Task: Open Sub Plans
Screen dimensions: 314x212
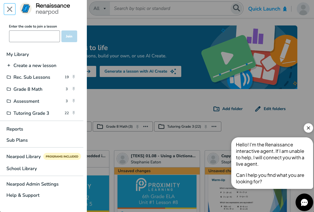Action: pos(17,140)
